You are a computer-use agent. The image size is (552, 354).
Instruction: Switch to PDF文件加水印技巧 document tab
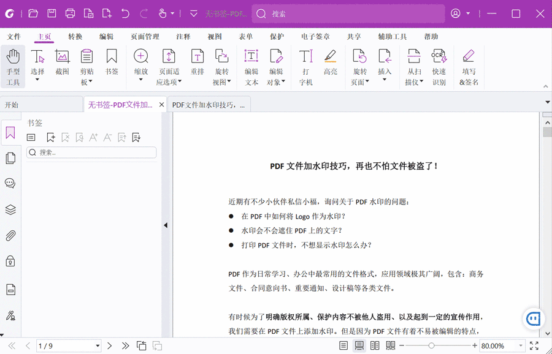click(209, 105)
